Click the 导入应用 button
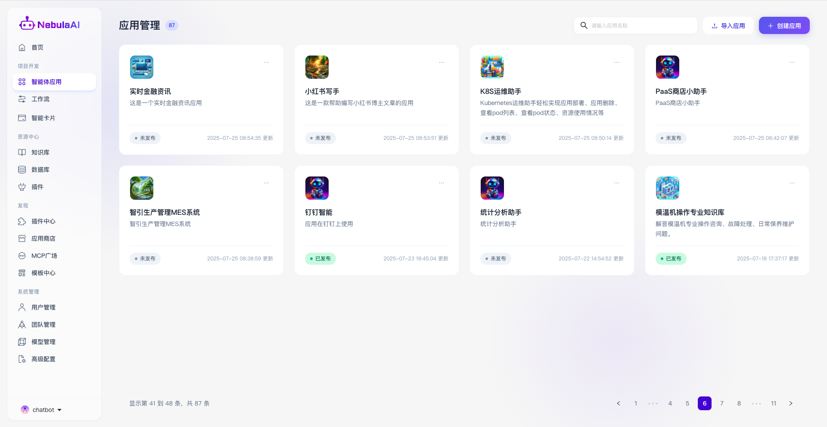 [x=728, y=25]
